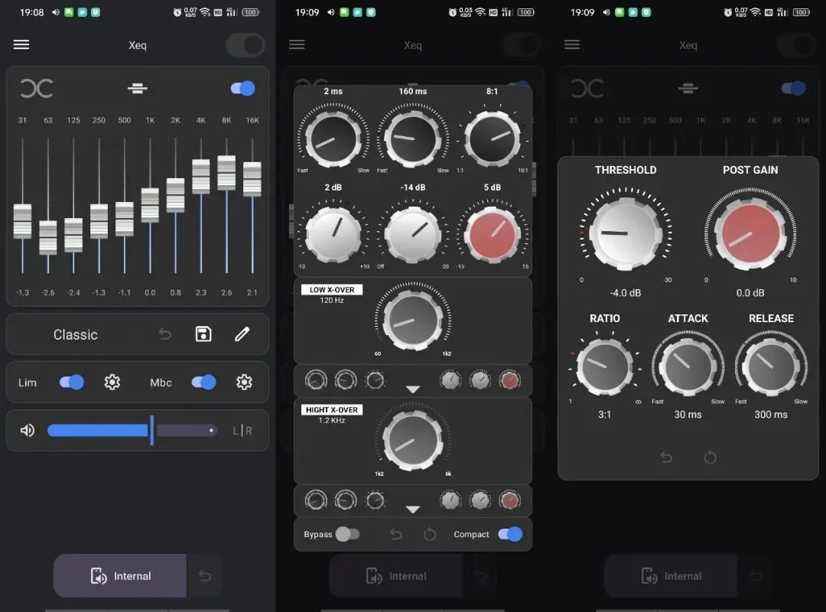Open Mbc settings gear icon

click(244, 382)
